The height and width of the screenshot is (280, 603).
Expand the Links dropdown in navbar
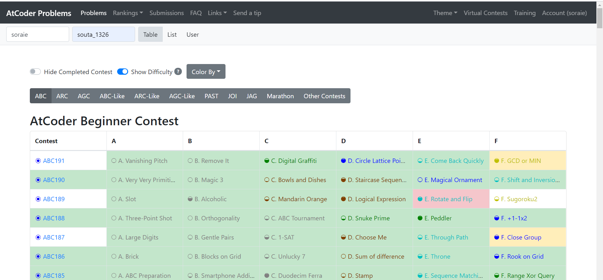pyautogui.click(x=217, y=13)
